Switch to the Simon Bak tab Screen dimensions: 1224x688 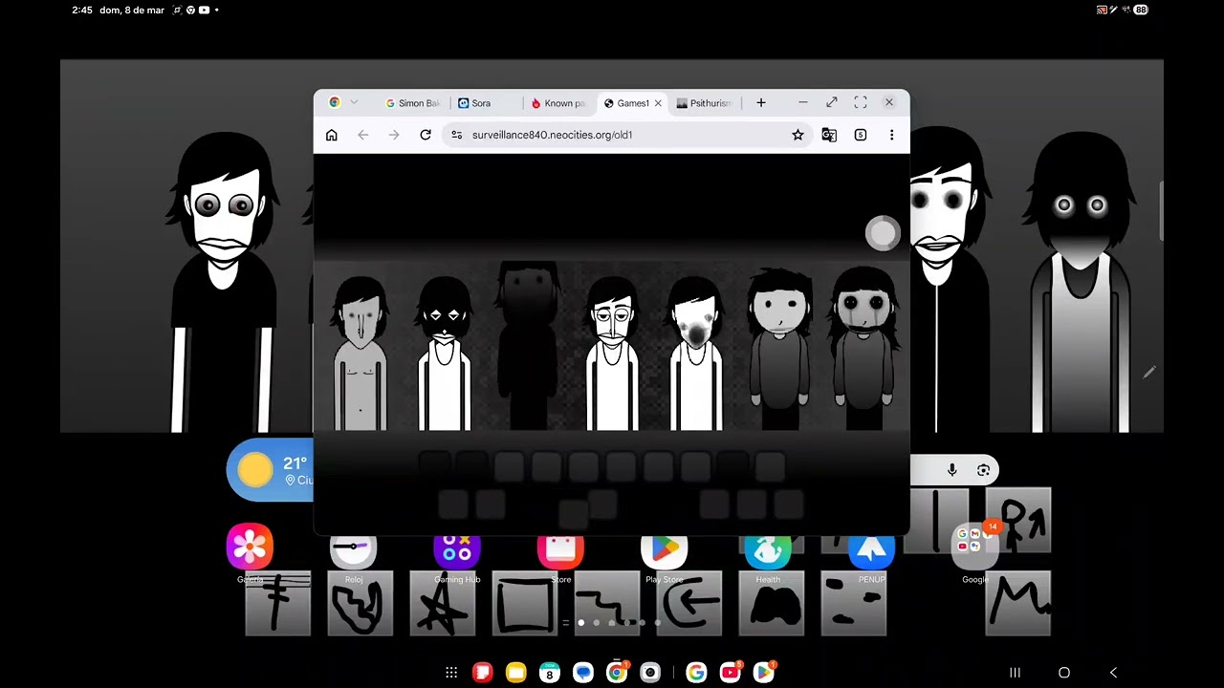pyautogui.click(x=412, y=103)
